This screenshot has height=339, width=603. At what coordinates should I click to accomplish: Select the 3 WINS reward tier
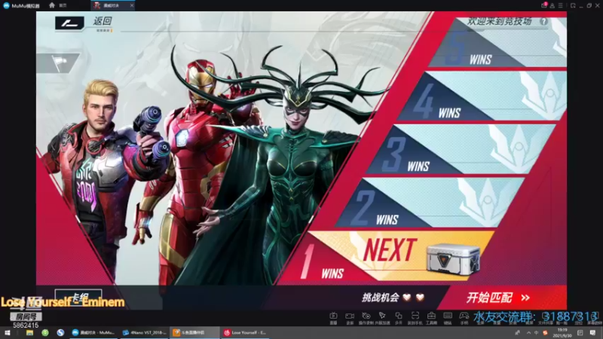(x=461, y=149)
